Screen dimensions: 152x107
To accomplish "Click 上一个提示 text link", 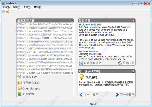I will click(x=91, y=95).
